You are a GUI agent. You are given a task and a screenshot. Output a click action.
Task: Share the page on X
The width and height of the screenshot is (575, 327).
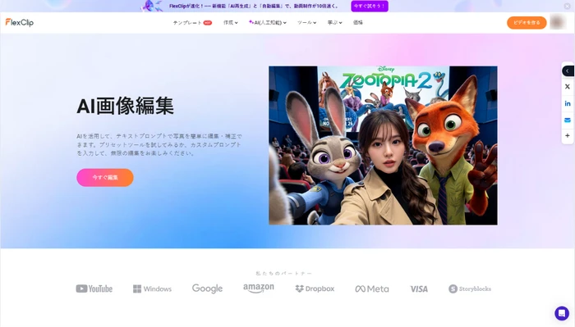click(x=568, y=87)
